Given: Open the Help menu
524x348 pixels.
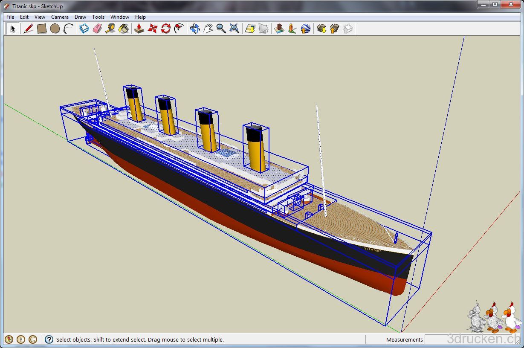Looking at the screenshot, I should tap(140, 17).
